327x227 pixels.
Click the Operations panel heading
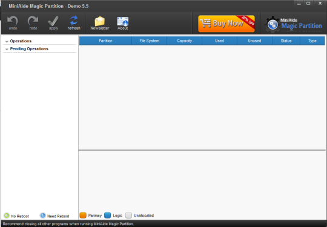(21, 41)
